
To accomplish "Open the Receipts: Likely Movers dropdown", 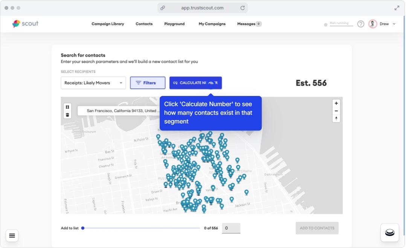I will (93, 83).
